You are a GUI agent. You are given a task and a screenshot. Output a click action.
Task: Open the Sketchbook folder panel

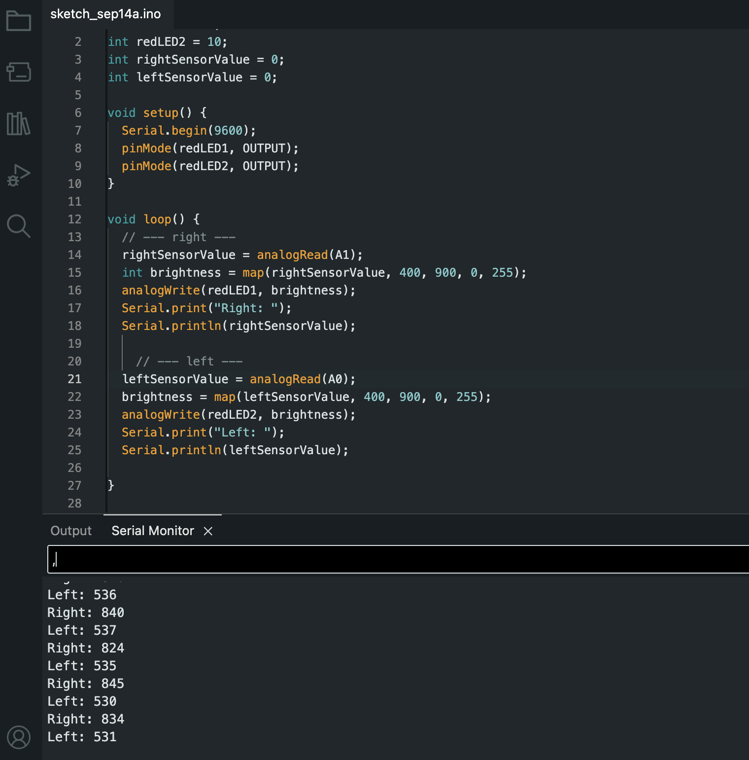pyautogui.click(x=19, y=21)
